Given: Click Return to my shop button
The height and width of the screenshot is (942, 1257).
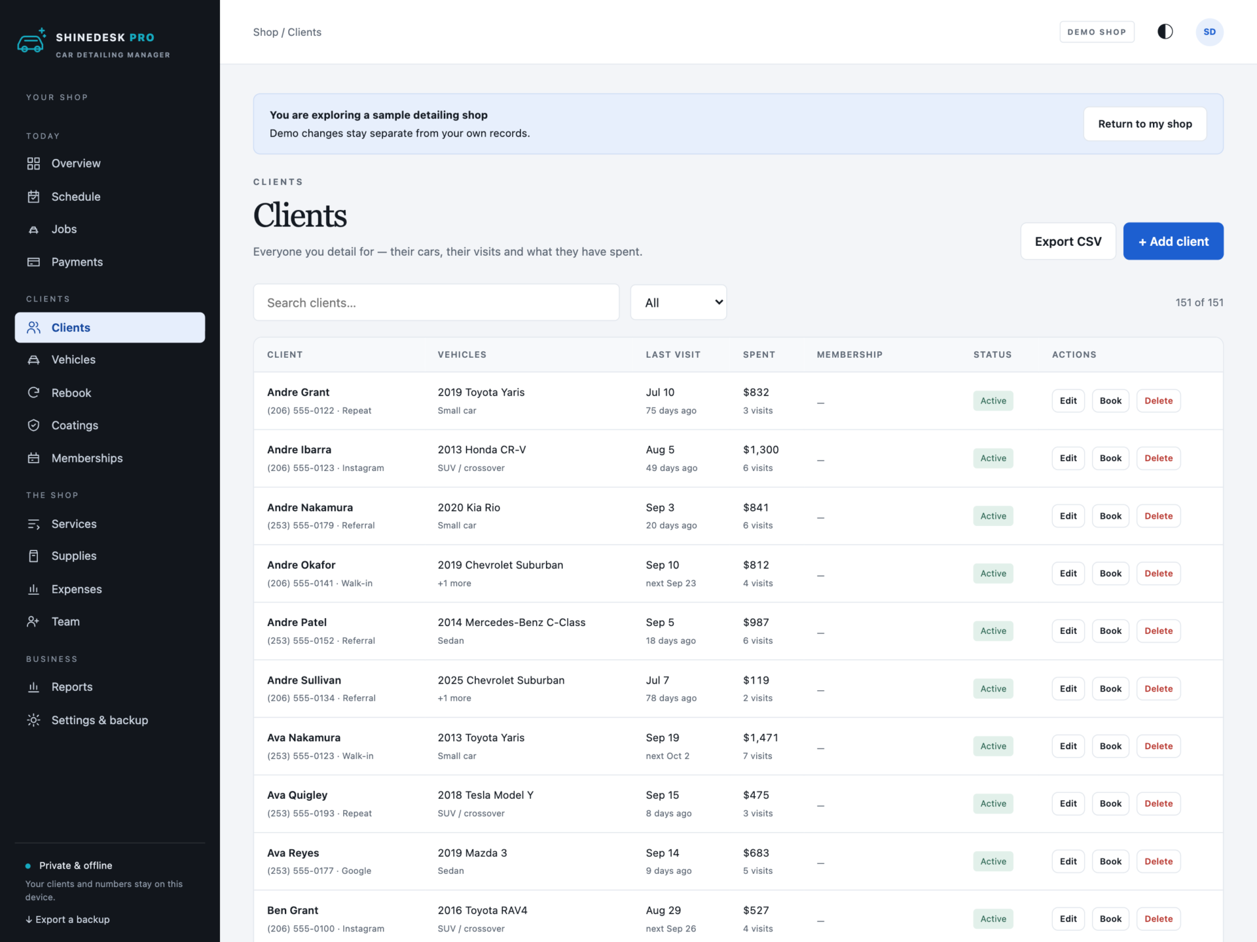Looking at the screenshot, I should tap(1145, 124).
